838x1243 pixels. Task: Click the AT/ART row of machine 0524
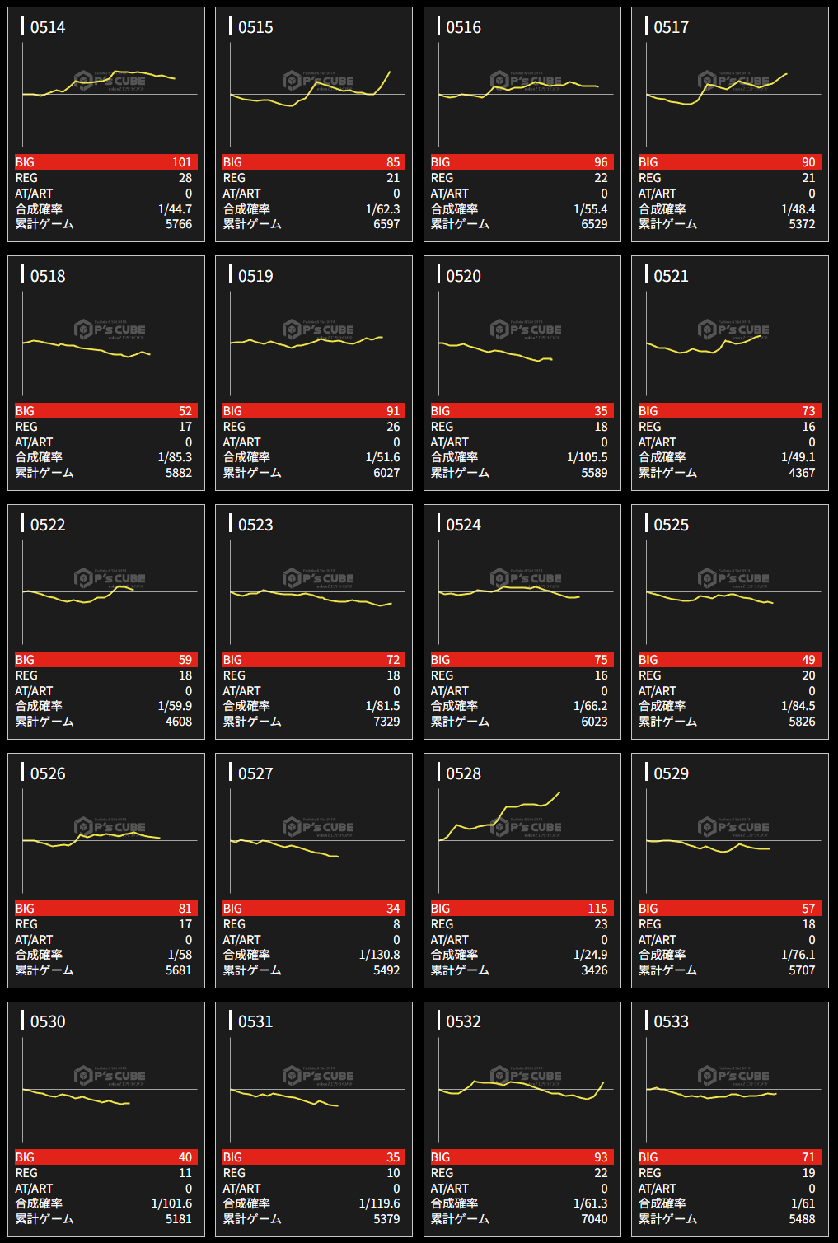click(x=522, y=691)
